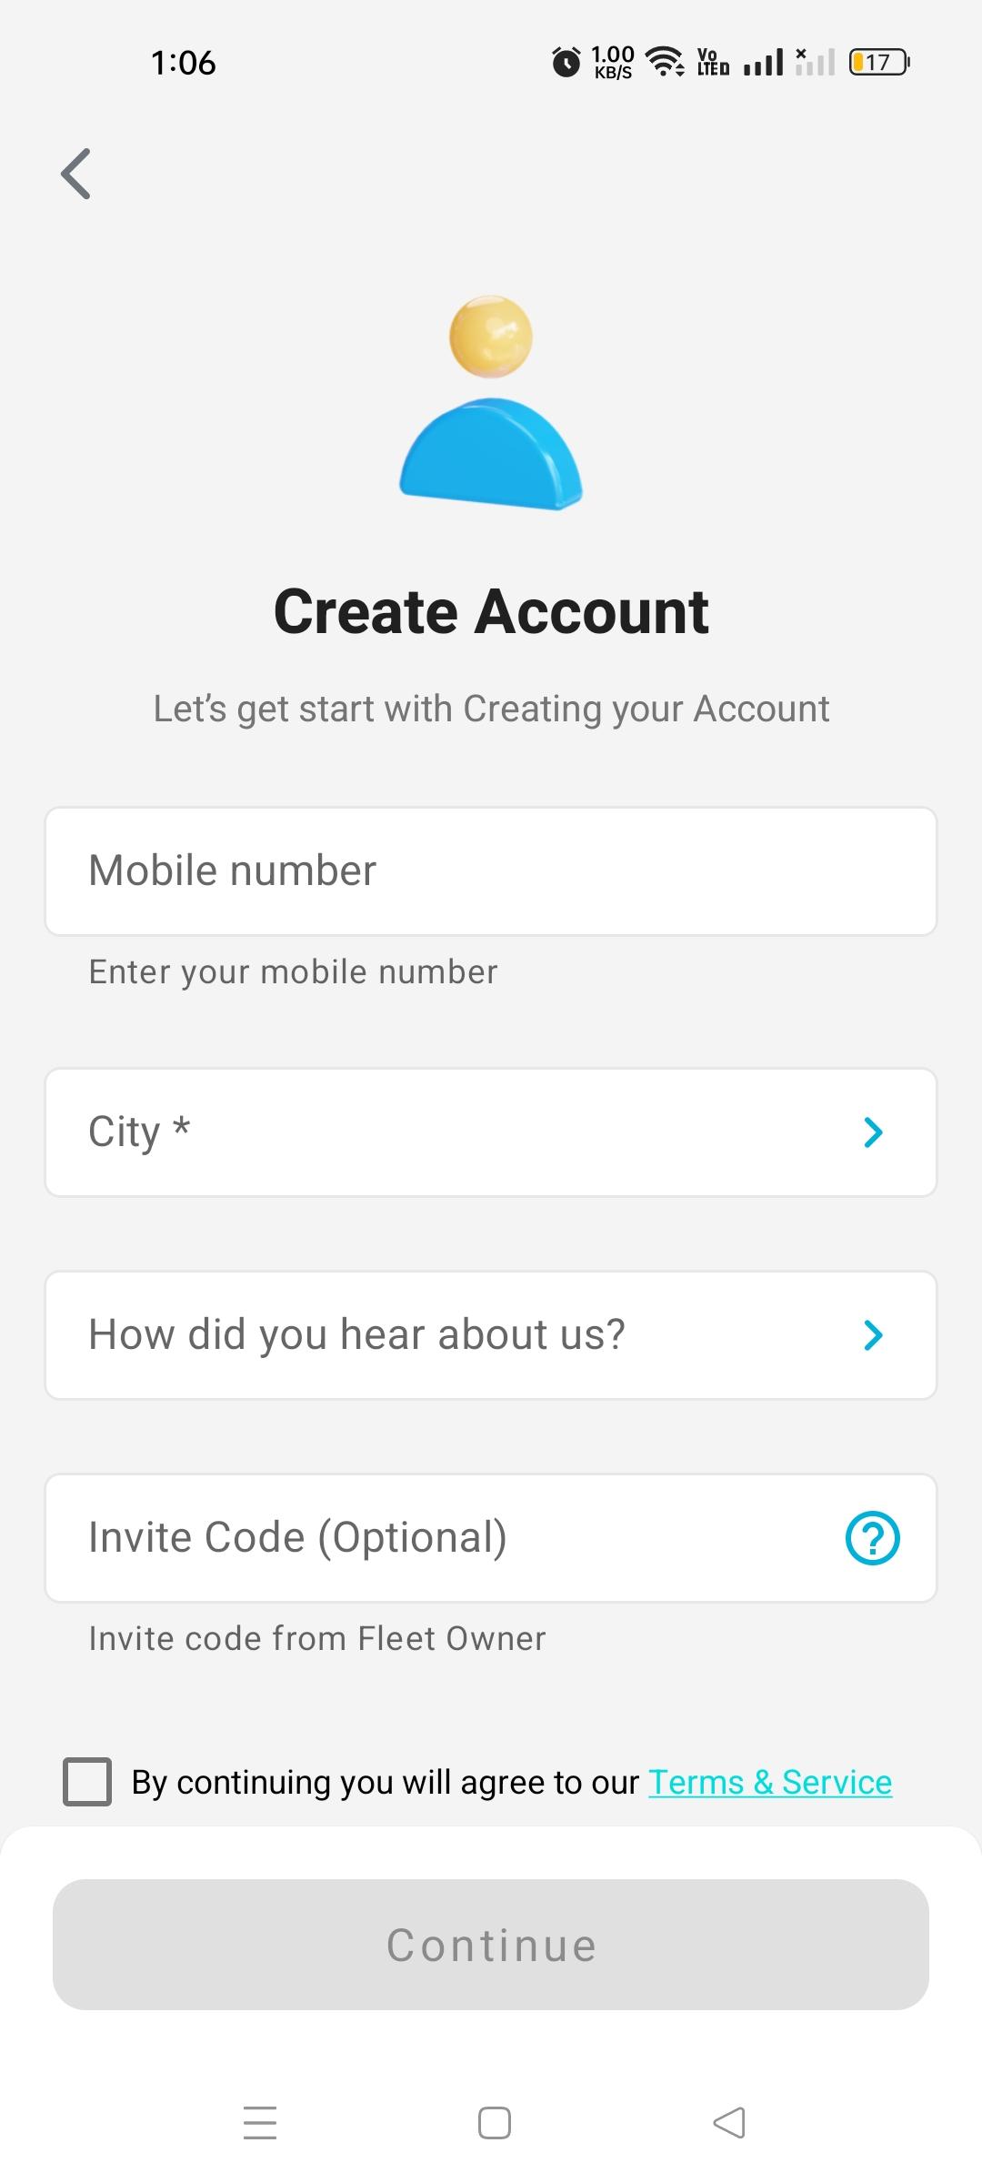Expand the hear about us chevron
Screen dimensions: 982x2183
tap(873, 1335)
